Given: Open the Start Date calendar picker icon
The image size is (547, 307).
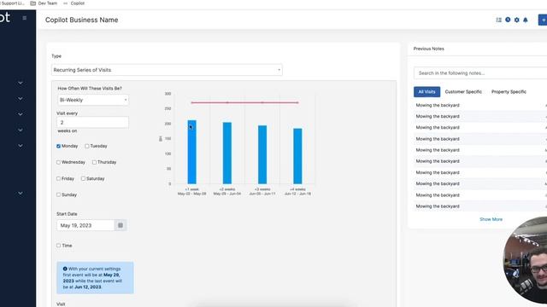Looking at the screenshot, I should [121, 225].
